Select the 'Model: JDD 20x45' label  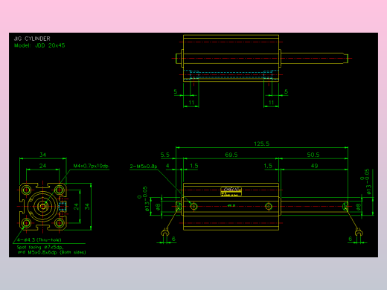39,45
